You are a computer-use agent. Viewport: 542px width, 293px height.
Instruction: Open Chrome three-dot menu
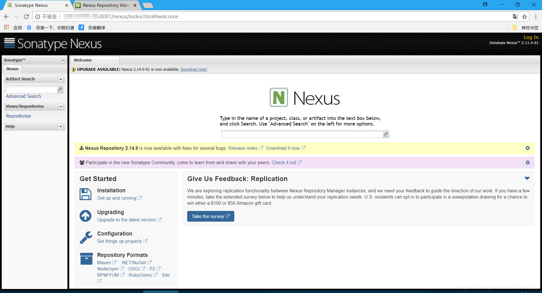(536, 17)
